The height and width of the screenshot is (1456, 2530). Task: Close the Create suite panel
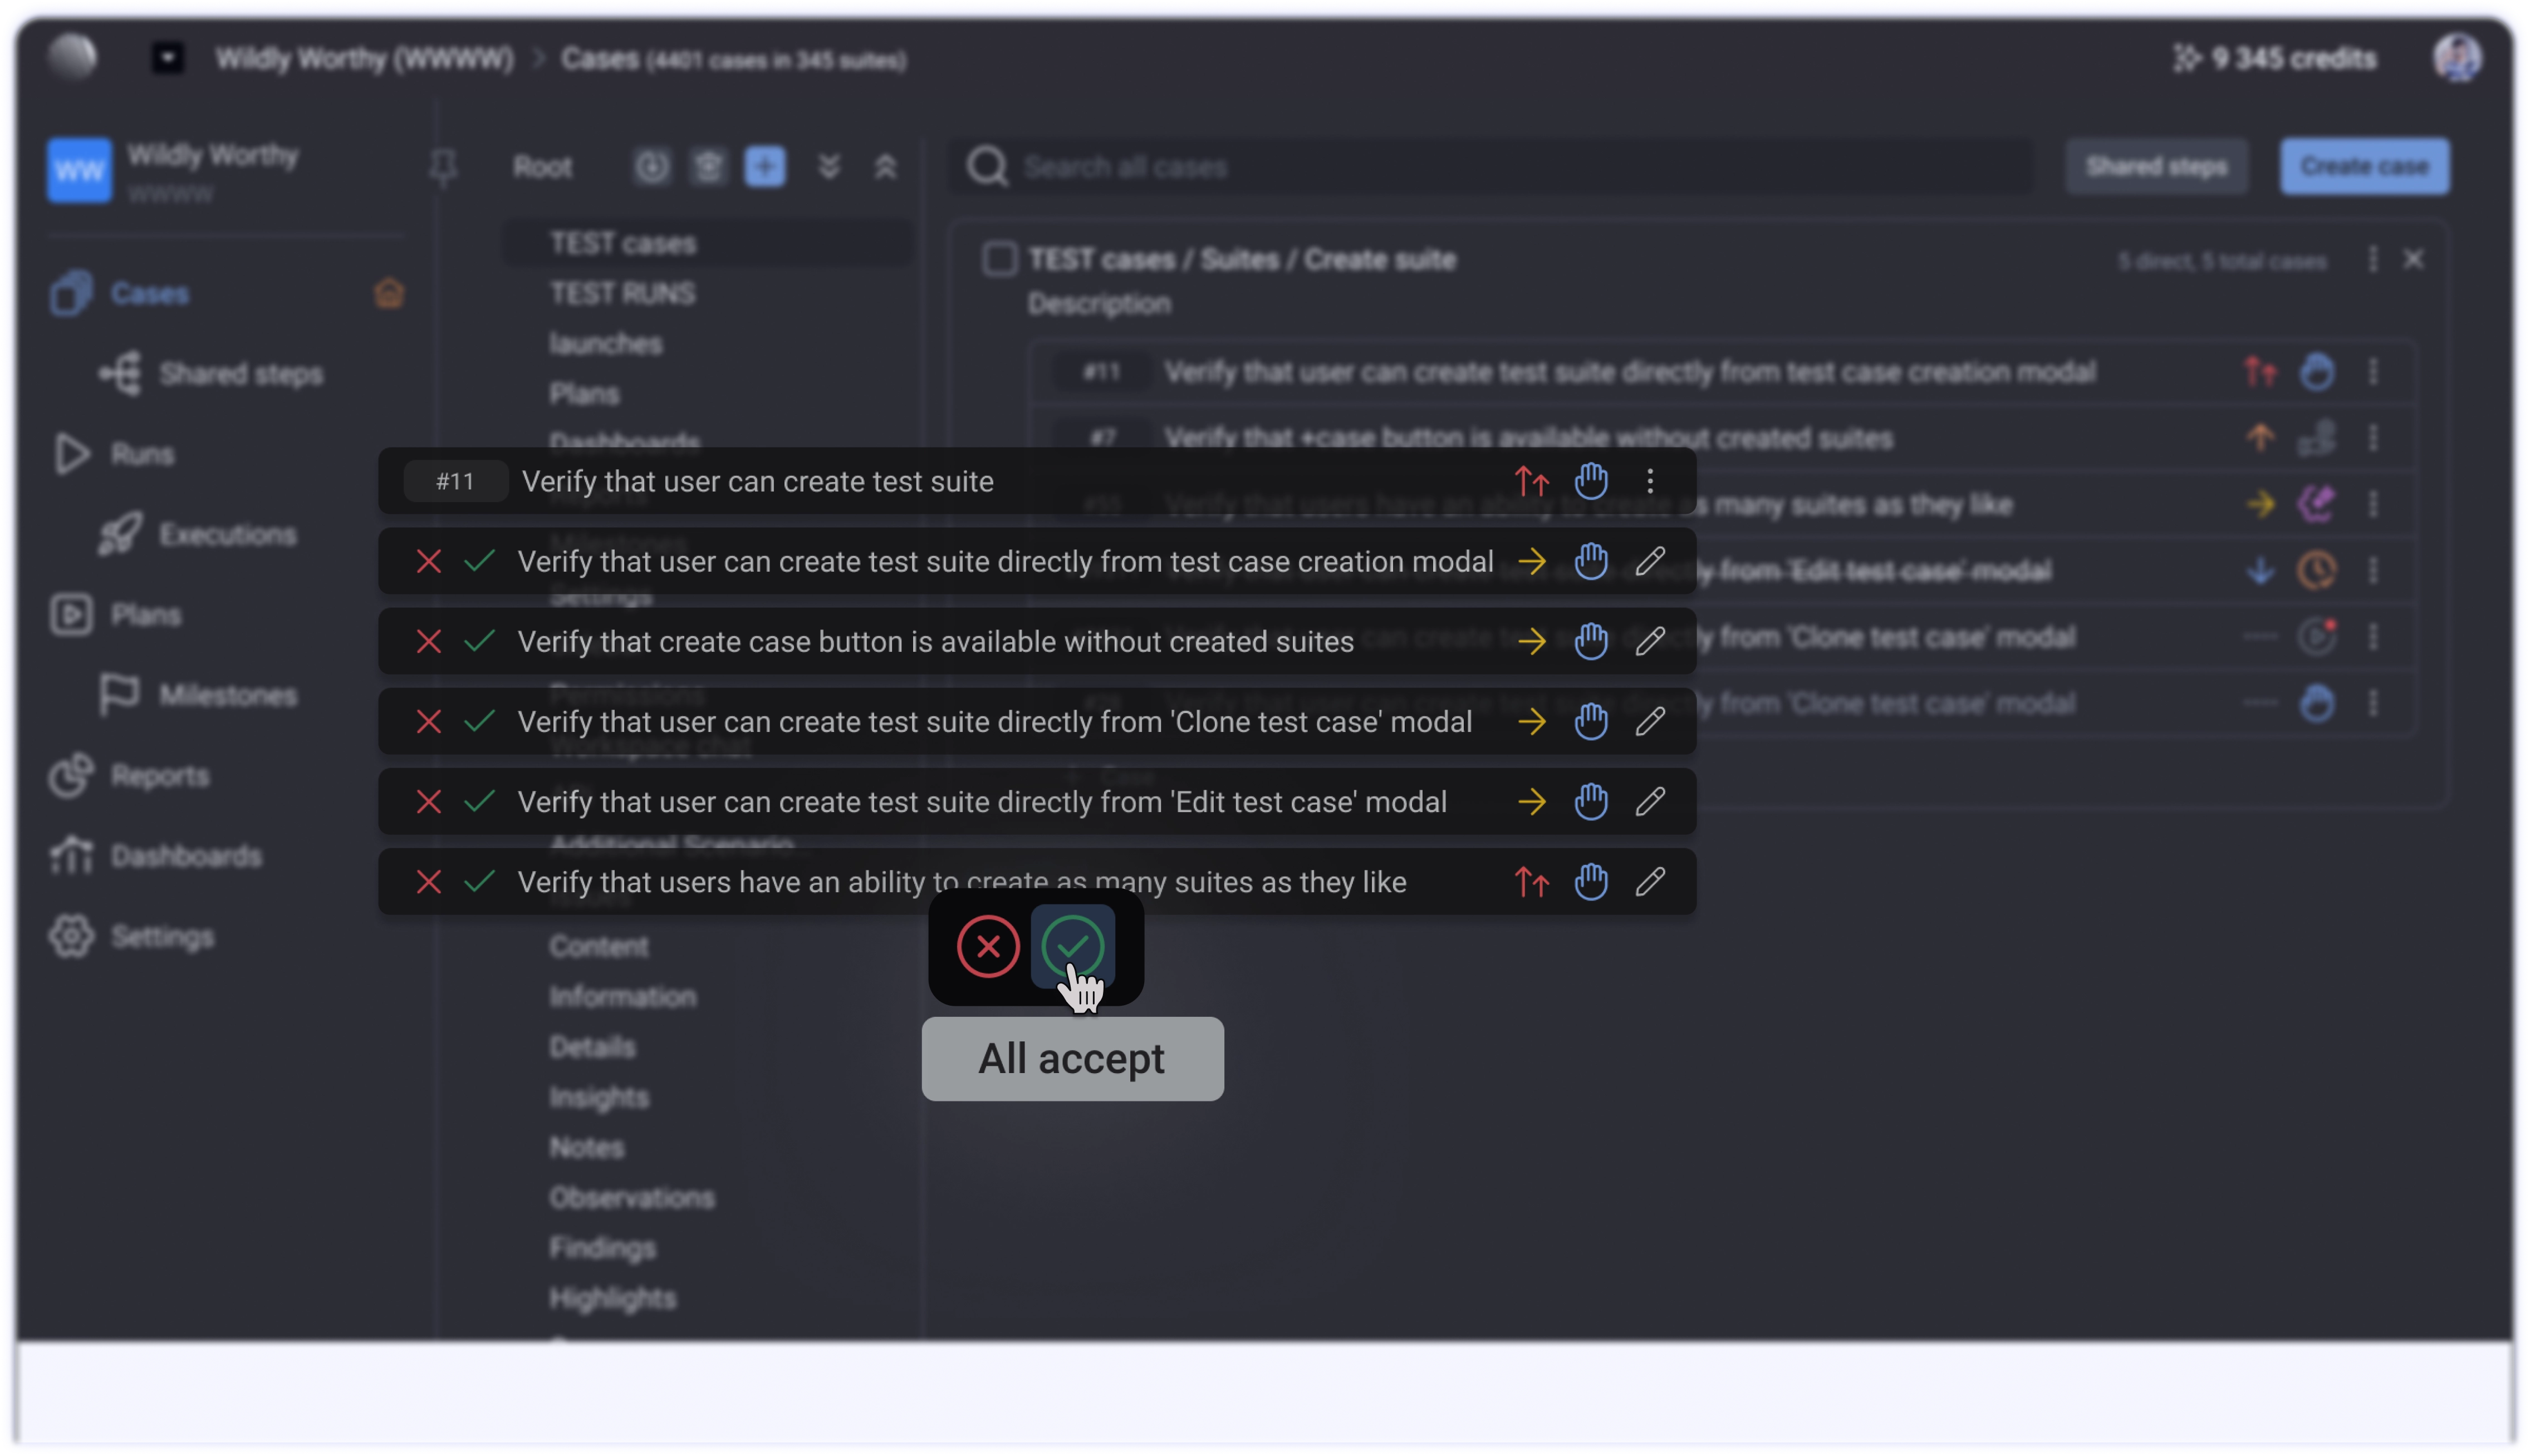click(x=2413, y=260)
